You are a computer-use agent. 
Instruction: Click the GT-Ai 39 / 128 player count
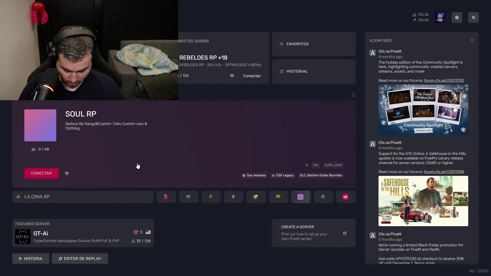[141, 241]
